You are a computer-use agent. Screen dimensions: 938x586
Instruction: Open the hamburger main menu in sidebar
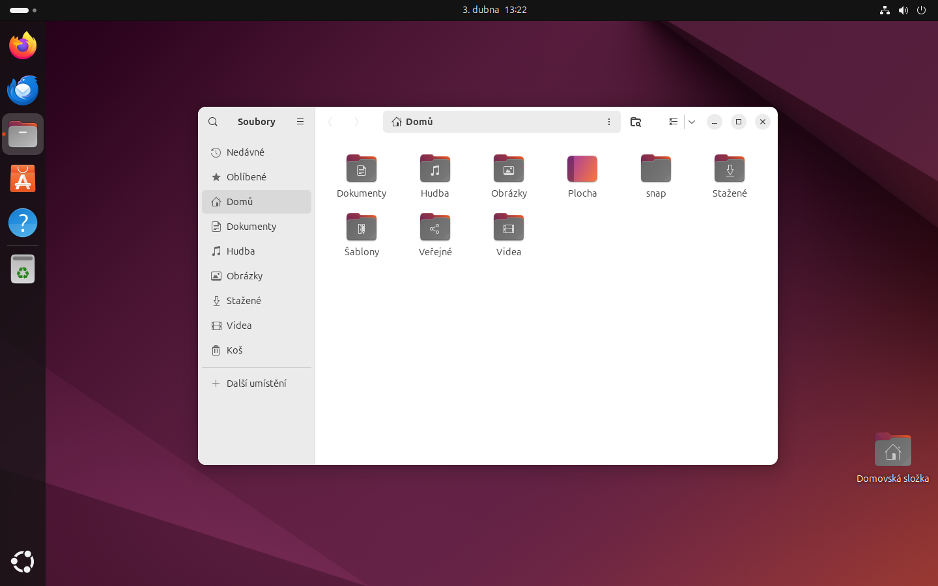tap(300, 122)
